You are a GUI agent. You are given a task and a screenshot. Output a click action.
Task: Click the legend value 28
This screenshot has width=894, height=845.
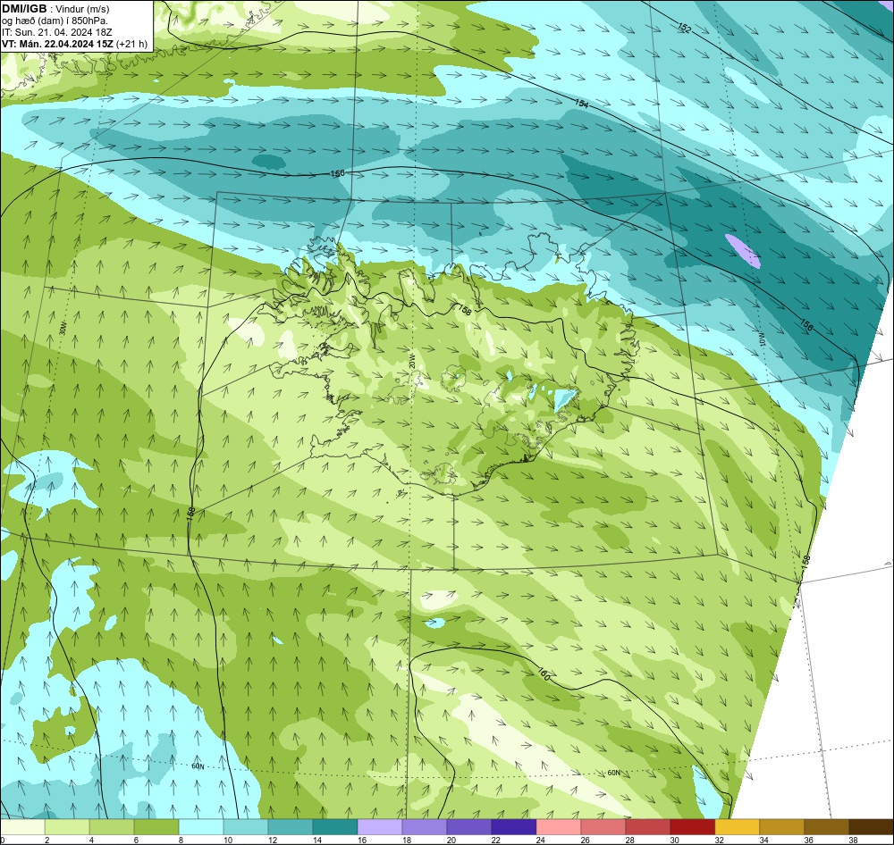click(630, 840)
